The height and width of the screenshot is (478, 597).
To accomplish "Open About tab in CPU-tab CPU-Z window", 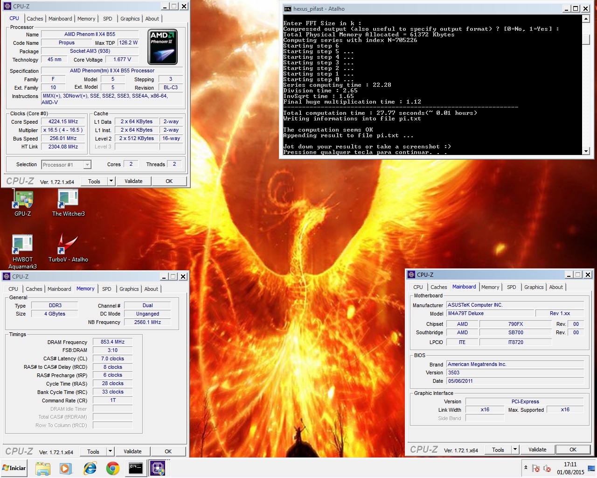I will click(x=152, y=19).
